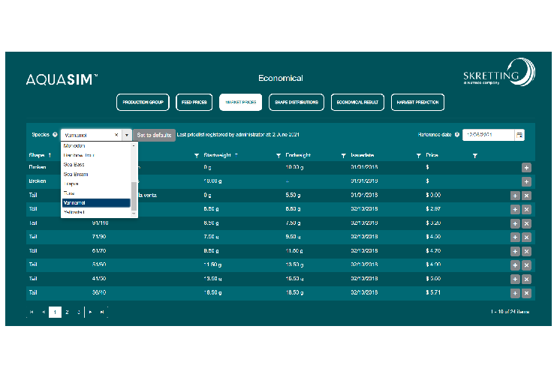Pick Yellowtail from the species options
Screen dimensions: 560x371
[x=74, y=212]
